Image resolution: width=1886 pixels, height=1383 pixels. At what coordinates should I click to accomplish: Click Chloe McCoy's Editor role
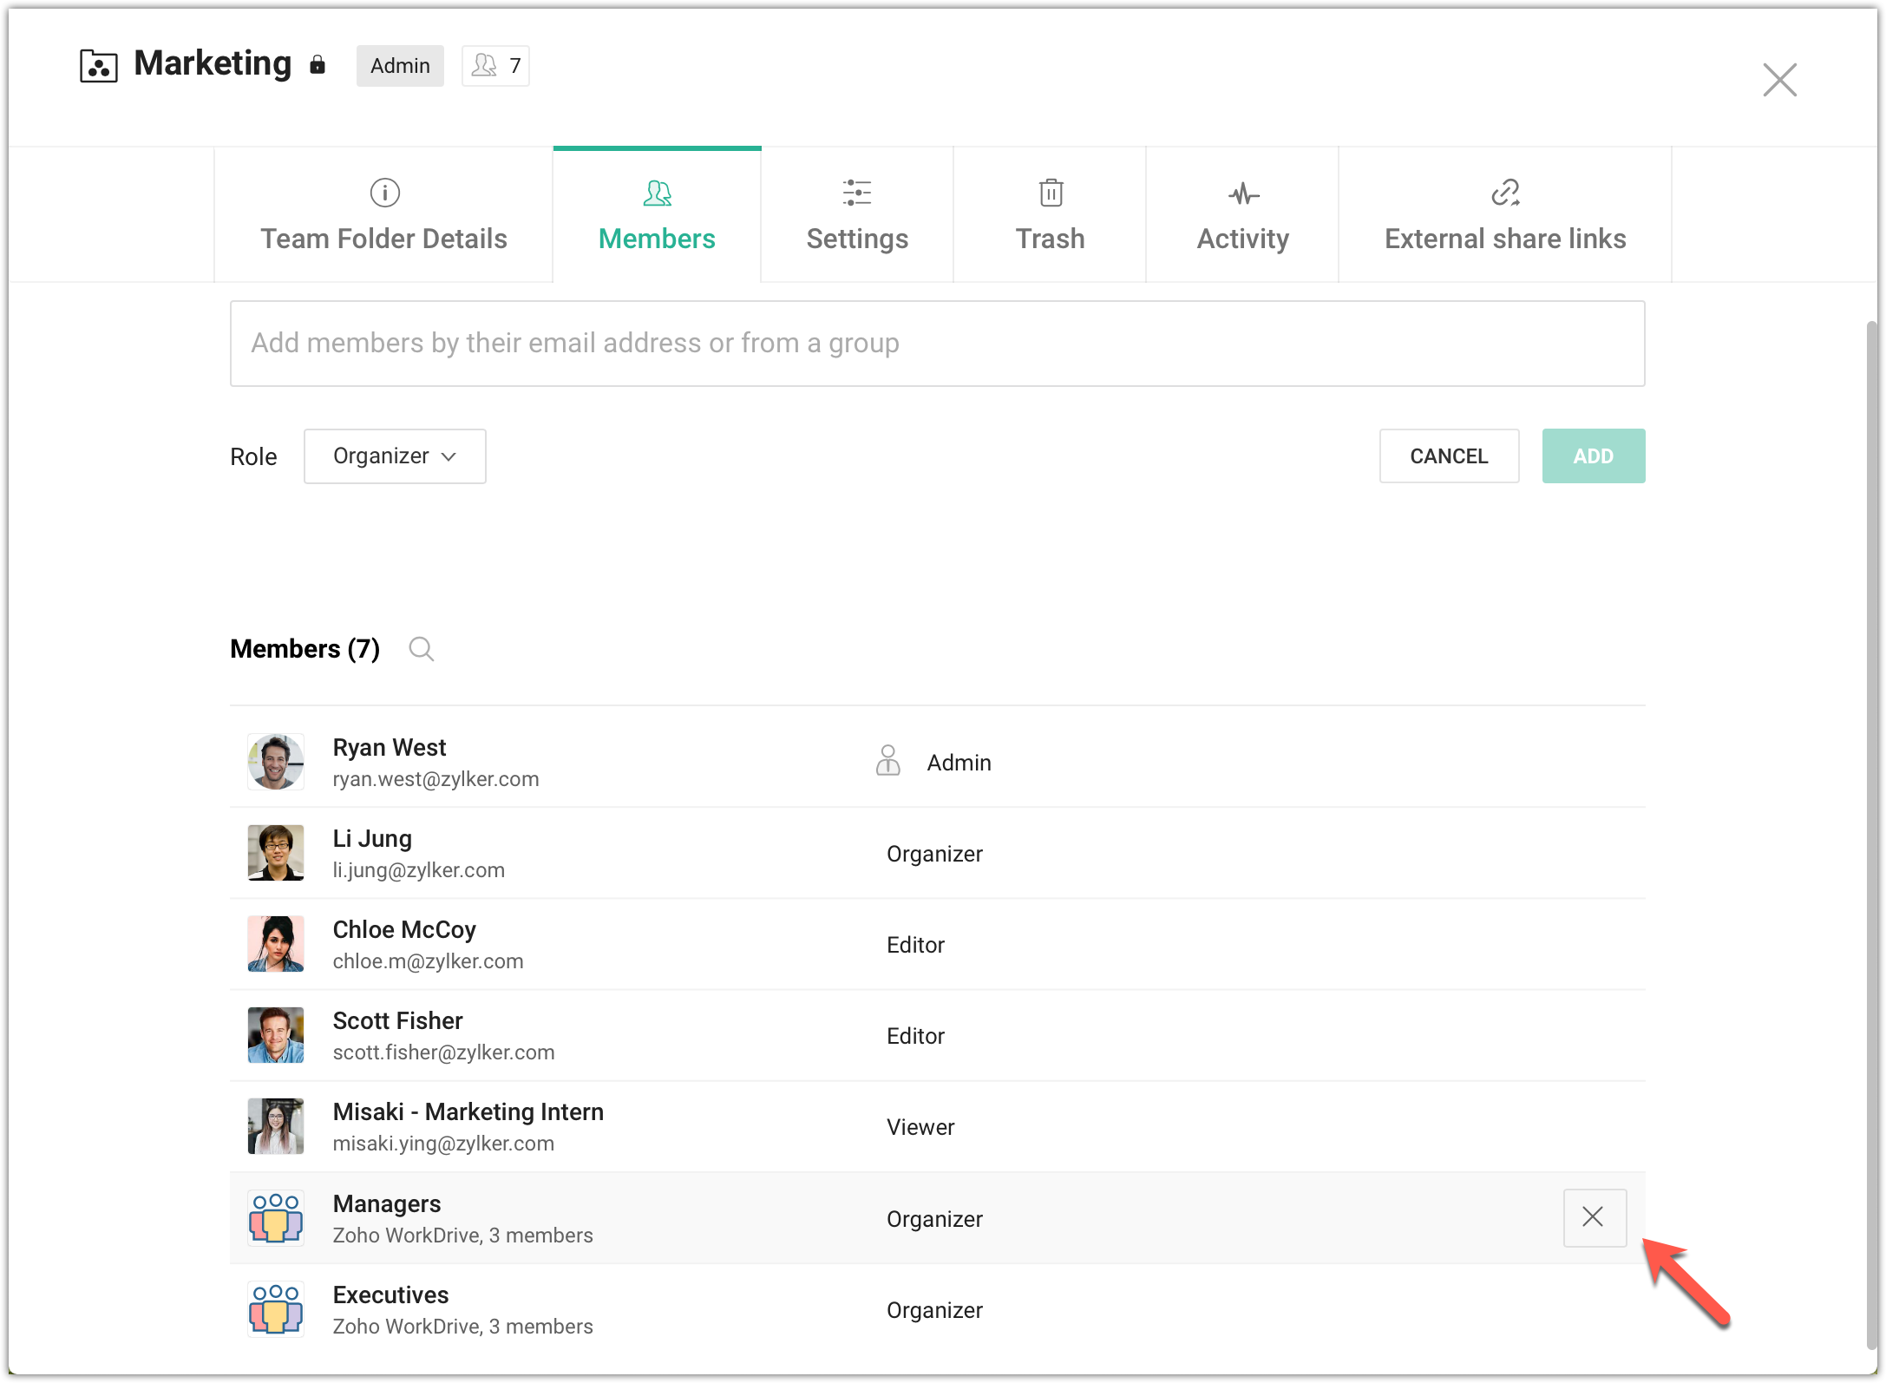pos(915,945)
